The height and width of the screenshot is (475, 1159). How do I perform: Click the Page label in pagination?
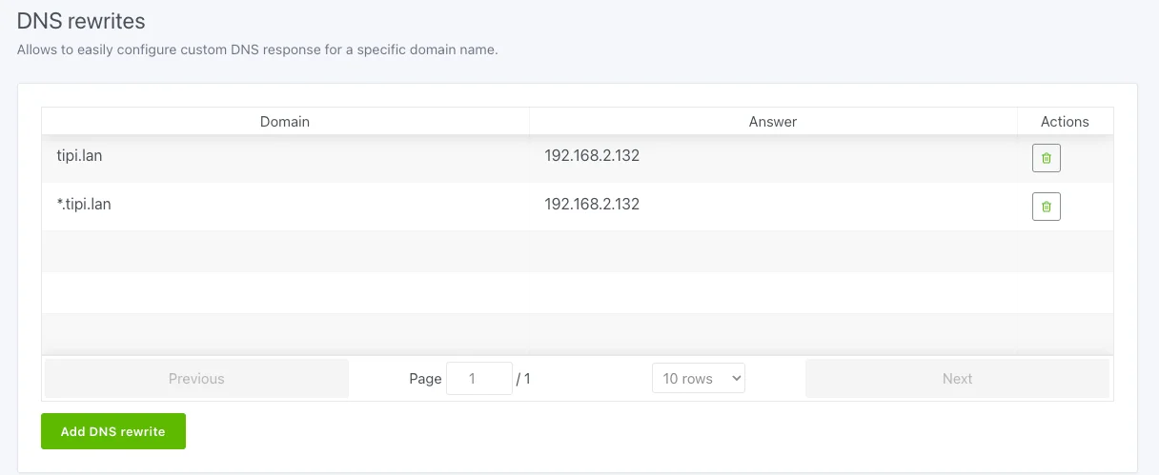[425, 378]
